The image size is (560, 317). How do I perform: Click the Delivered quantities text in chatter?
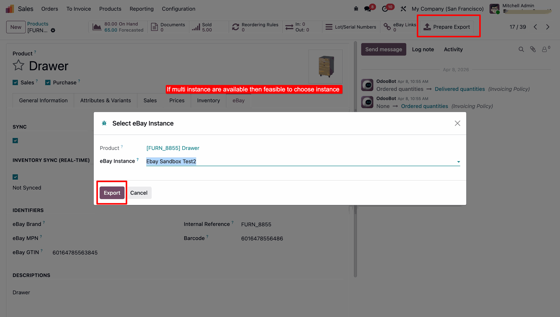[460, 89]
